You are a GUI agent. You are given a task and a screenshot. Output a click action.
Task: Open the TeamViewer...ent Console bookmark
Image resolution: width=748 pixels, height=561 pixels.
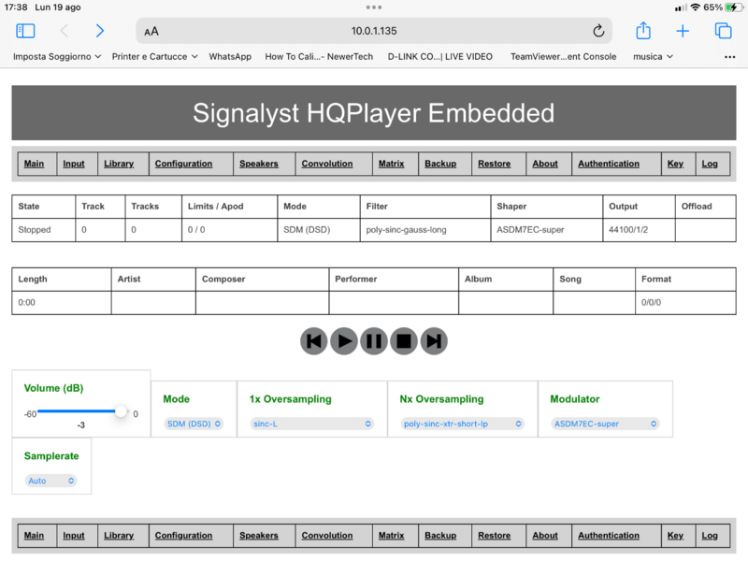coord(564,57)
